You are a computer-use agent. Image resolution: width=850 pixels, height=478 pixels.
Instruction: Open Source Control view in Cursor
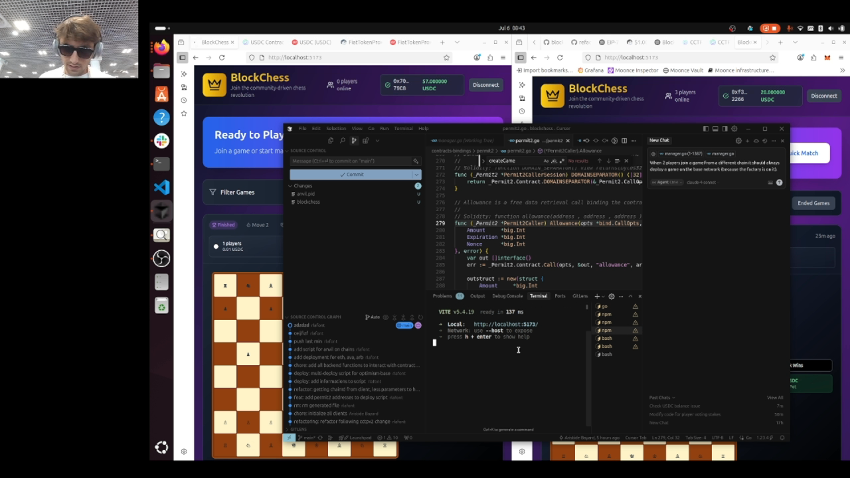[354, 141]
